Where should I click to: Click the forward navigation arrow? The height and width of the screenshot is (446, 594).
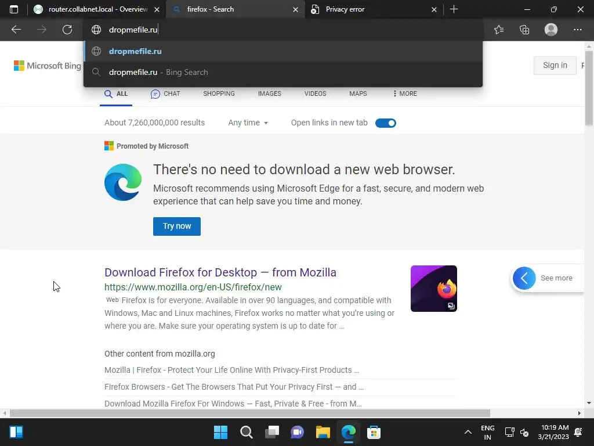[x=42, y=30]
